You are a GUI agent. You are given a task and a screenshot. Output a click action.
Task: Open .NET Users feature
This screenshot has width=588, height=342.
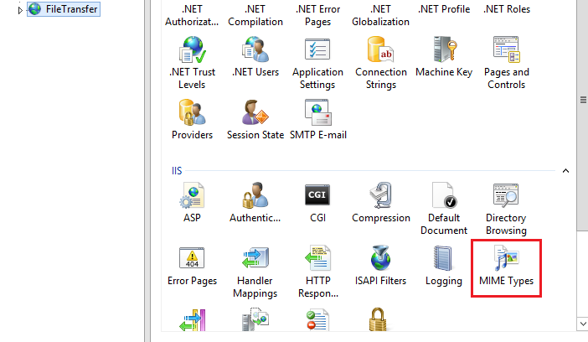(x=255, y=56)
